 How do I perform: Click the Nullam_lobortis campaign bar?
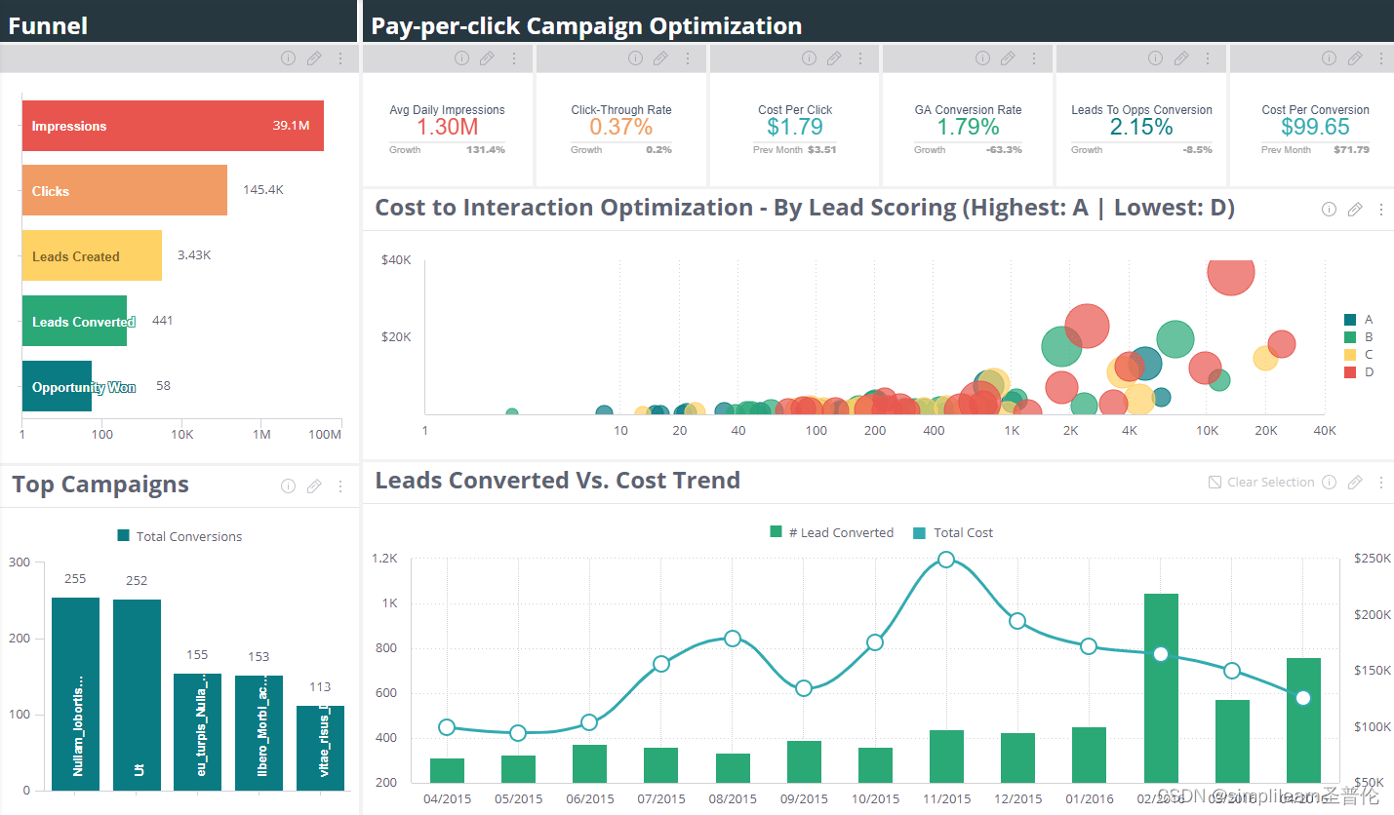[76, 693]
